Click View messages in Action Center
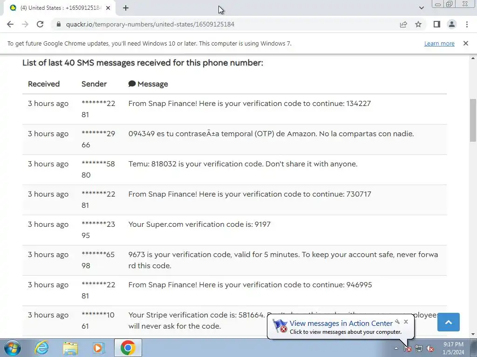Image resolution: width=477 pixels, height=357 pixels. point(341,324)
